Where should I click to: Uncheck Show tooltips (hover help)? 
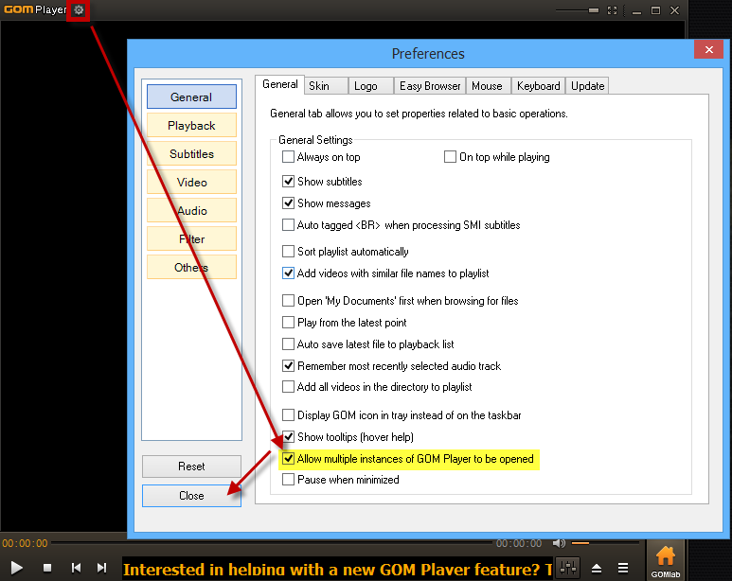coord(288,437)
